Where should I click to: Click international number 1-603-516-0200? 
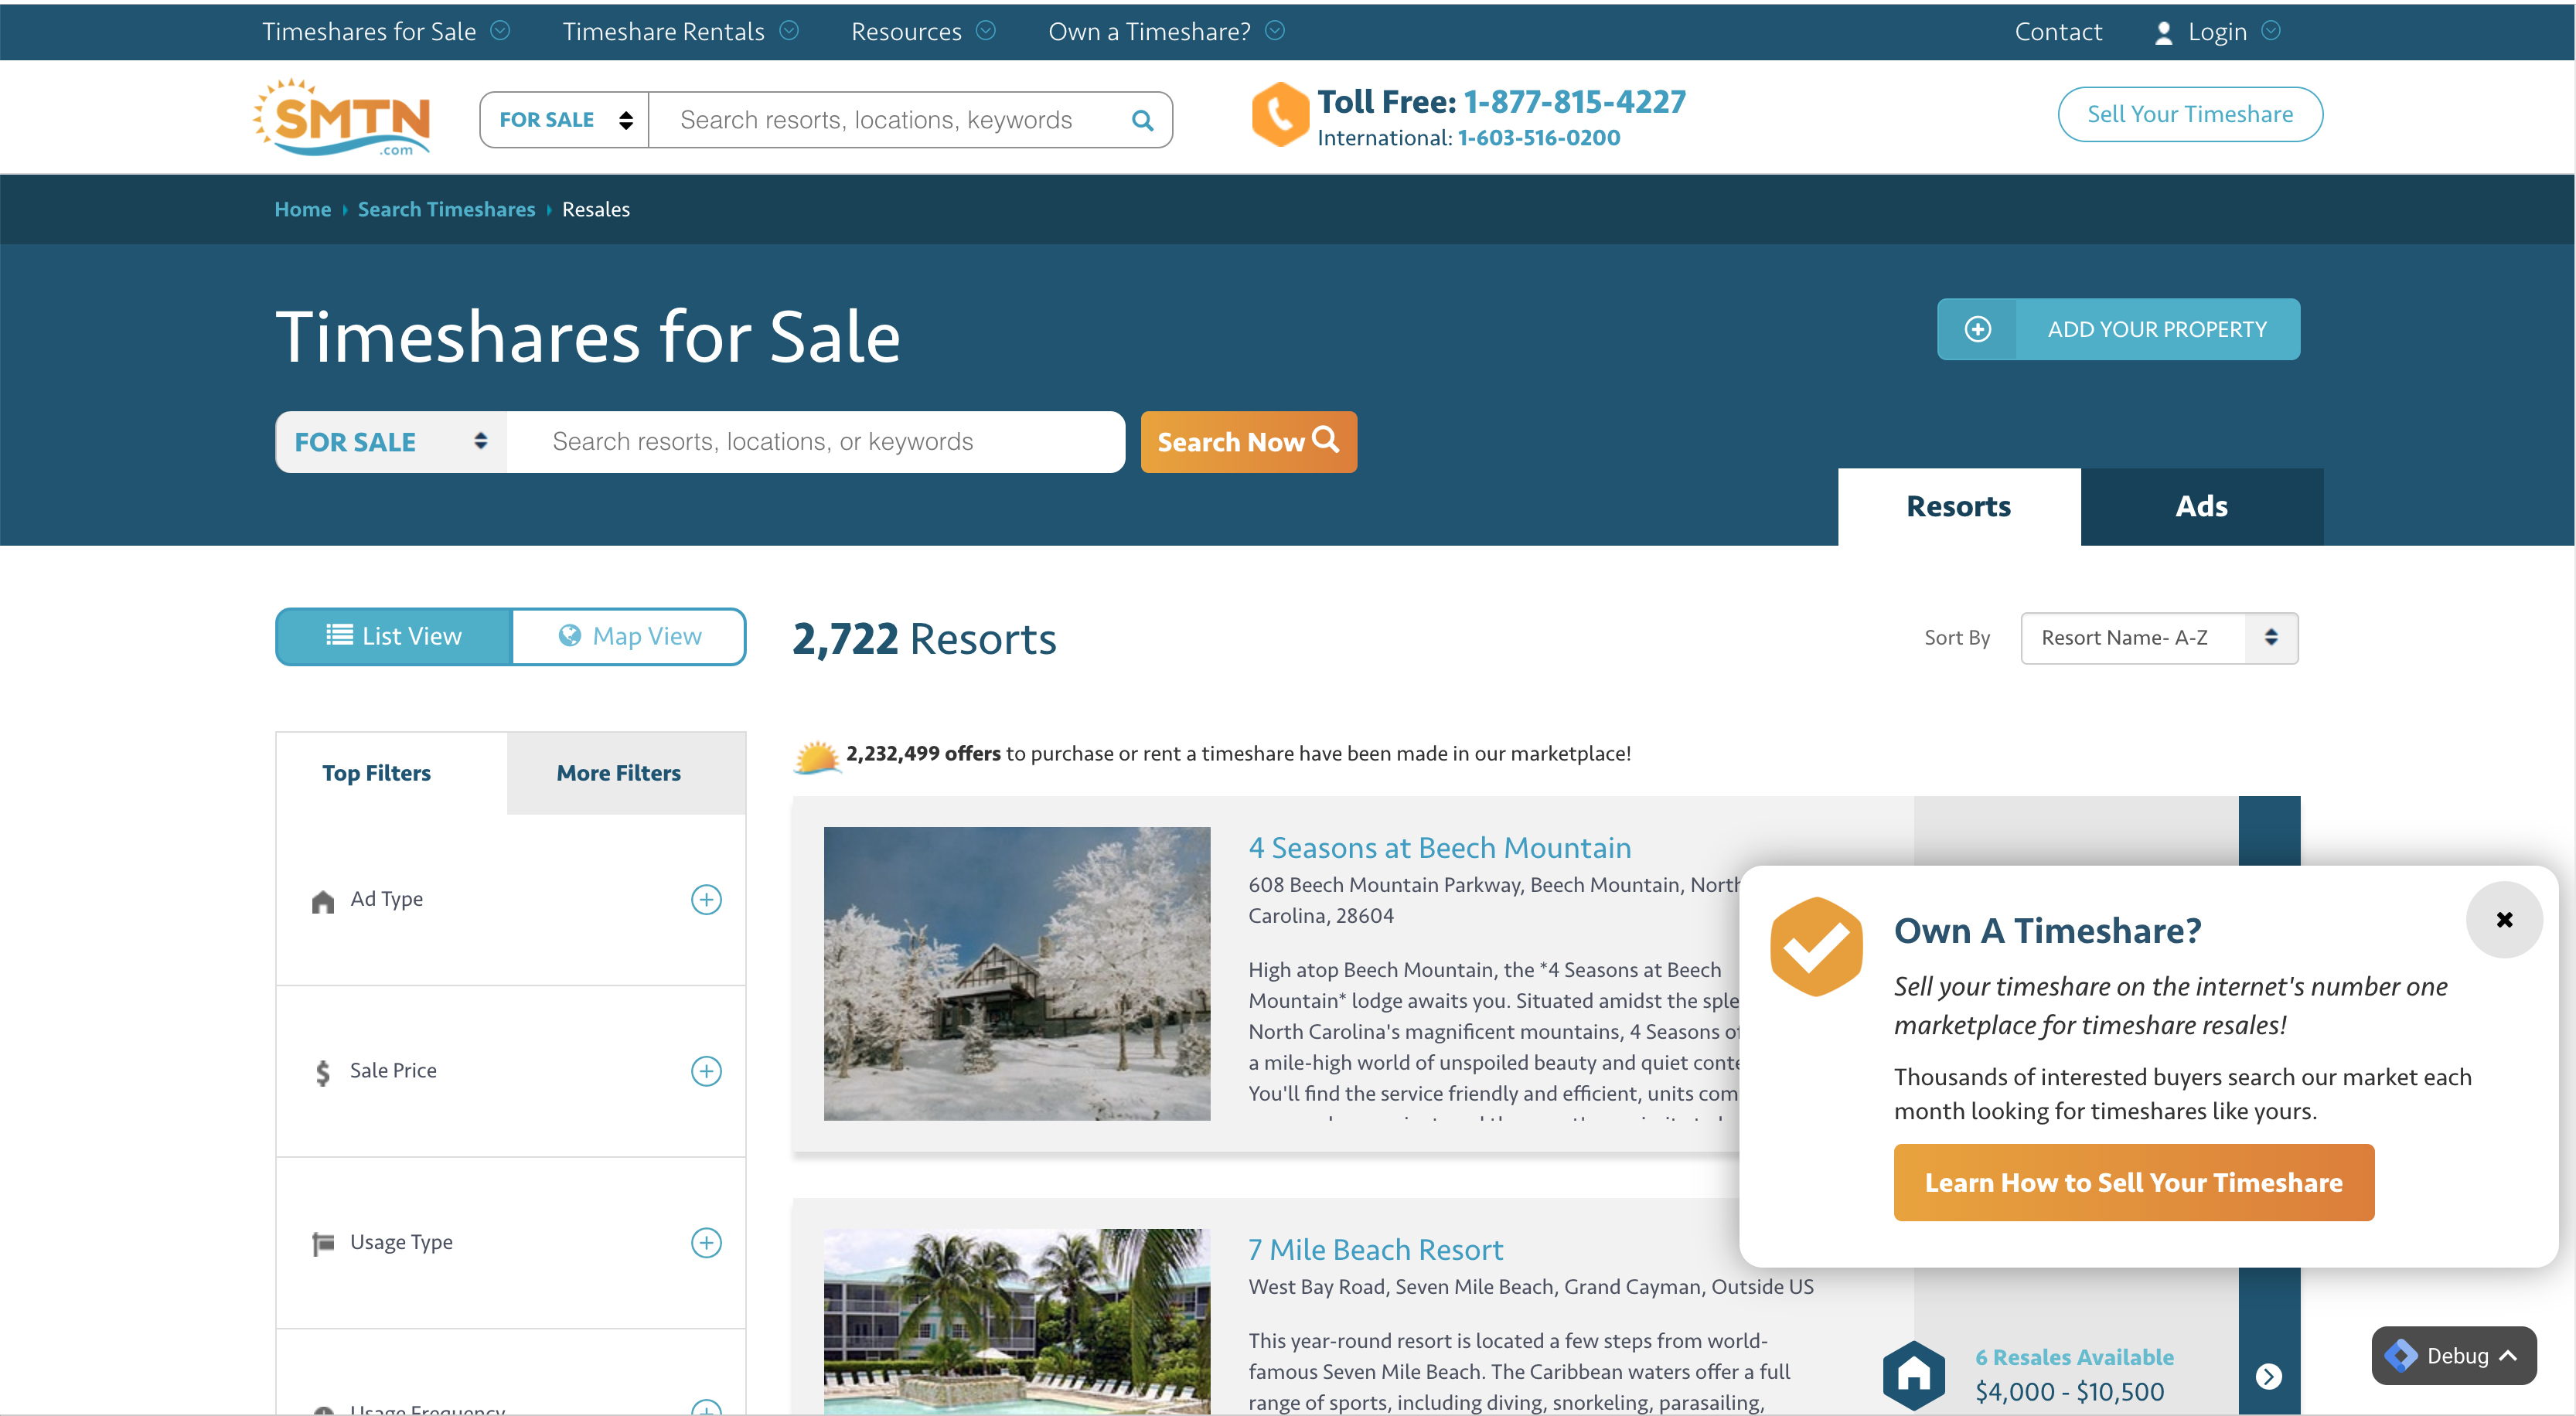[x=1539, y=138]
